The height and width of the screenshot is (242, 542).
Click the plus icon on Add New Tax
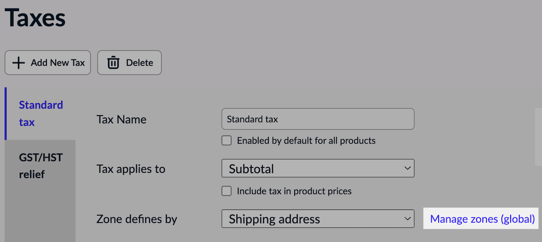click(x=19, y=63)
